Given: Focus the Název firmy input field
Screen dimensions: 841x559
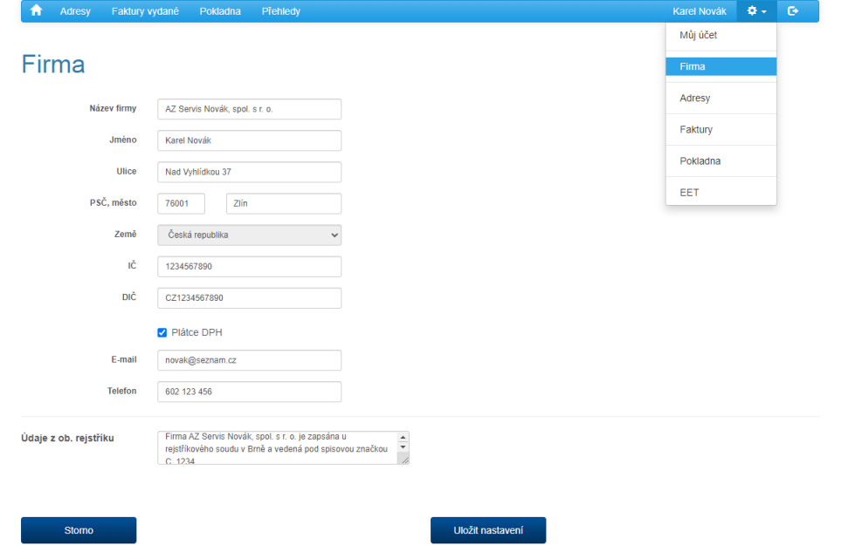Looking at the screenshot, I should click(x=250, y=109).
